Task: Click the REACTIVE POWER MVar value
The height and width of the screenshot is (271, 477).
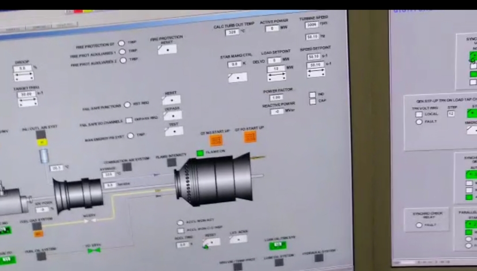Action: (x=277, y=111)
